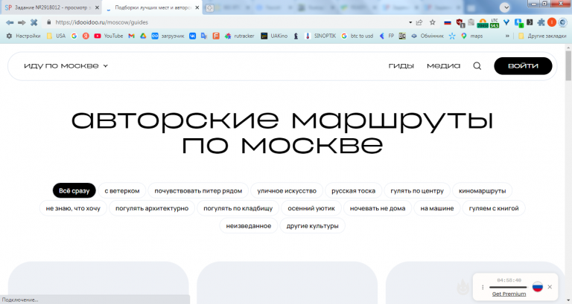
Task: Open the new tab plus button
Action: pos(209,7)
